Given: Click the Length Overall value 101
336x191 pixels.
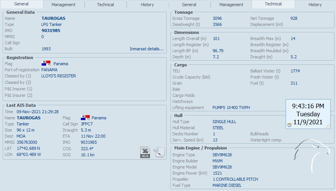Looking at the screenshot, I should (216, 39).
